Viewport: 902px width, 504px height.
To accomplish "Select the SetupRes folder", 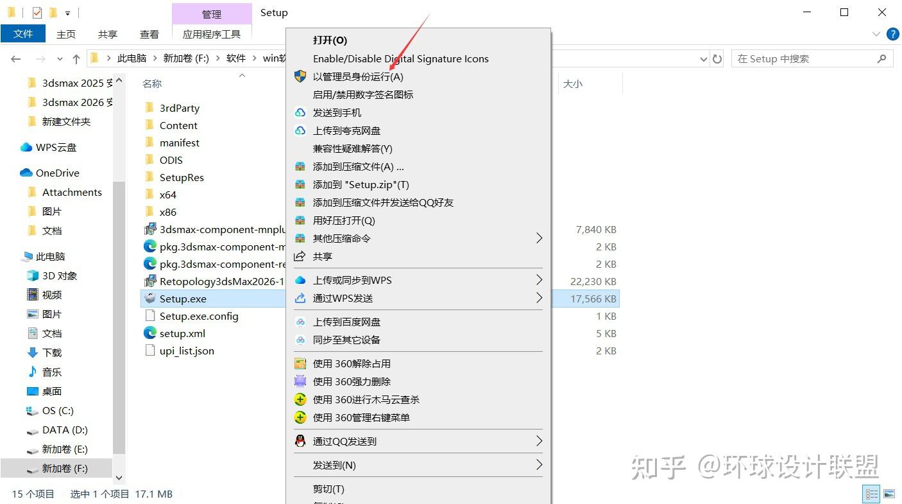I will (182, 177).
